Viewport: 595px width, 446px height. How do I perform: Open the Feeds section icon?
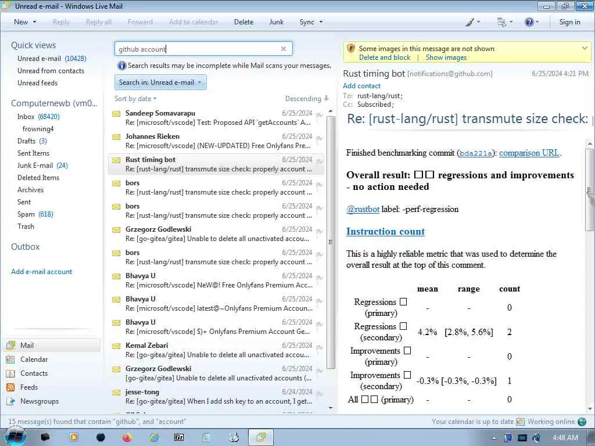point(10,387)
